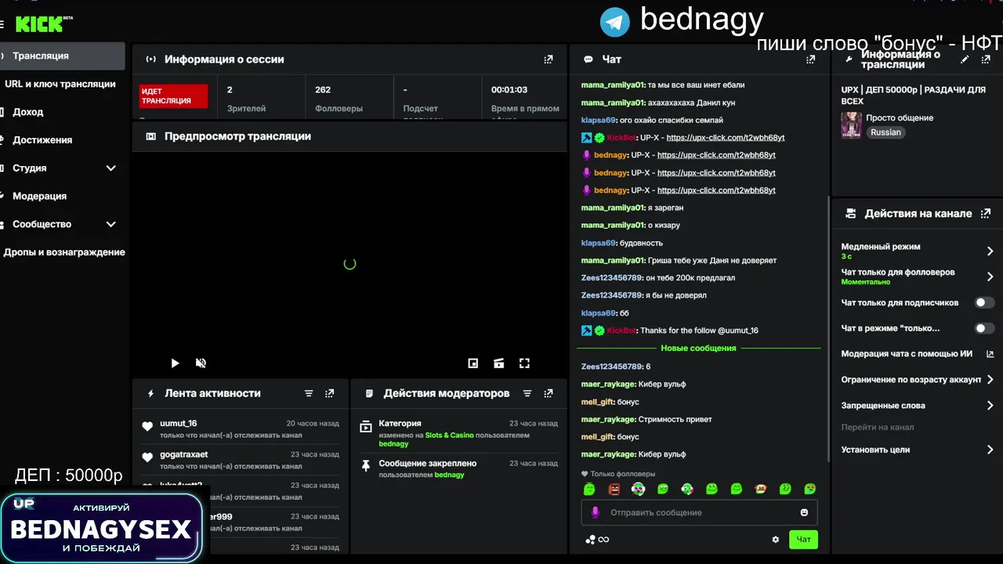Open KickBot's UP-X link in chat

click(726, 138)
